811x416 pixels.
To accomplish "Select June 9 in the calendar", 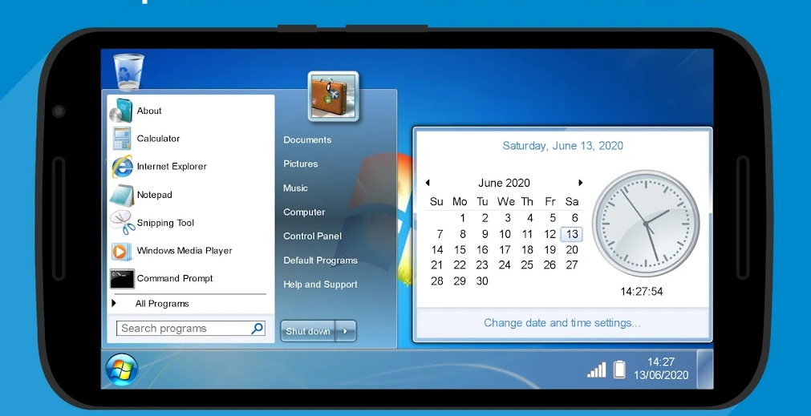I will 485,234.
